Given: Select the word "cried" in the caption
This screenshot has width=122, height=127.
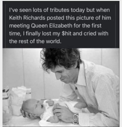Looking at the screenshot, I should [x=90, y=34].
